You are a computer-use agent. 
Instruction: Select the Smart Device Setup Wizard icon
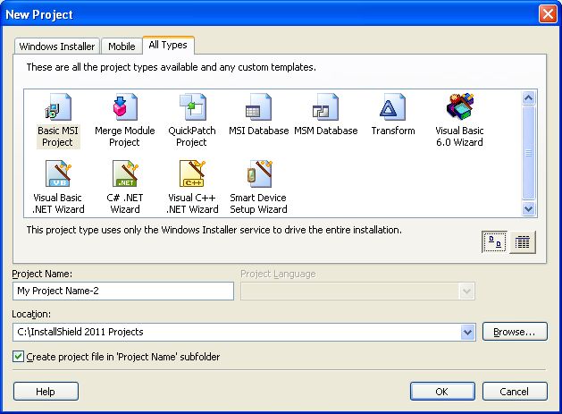tap(259, 173)
